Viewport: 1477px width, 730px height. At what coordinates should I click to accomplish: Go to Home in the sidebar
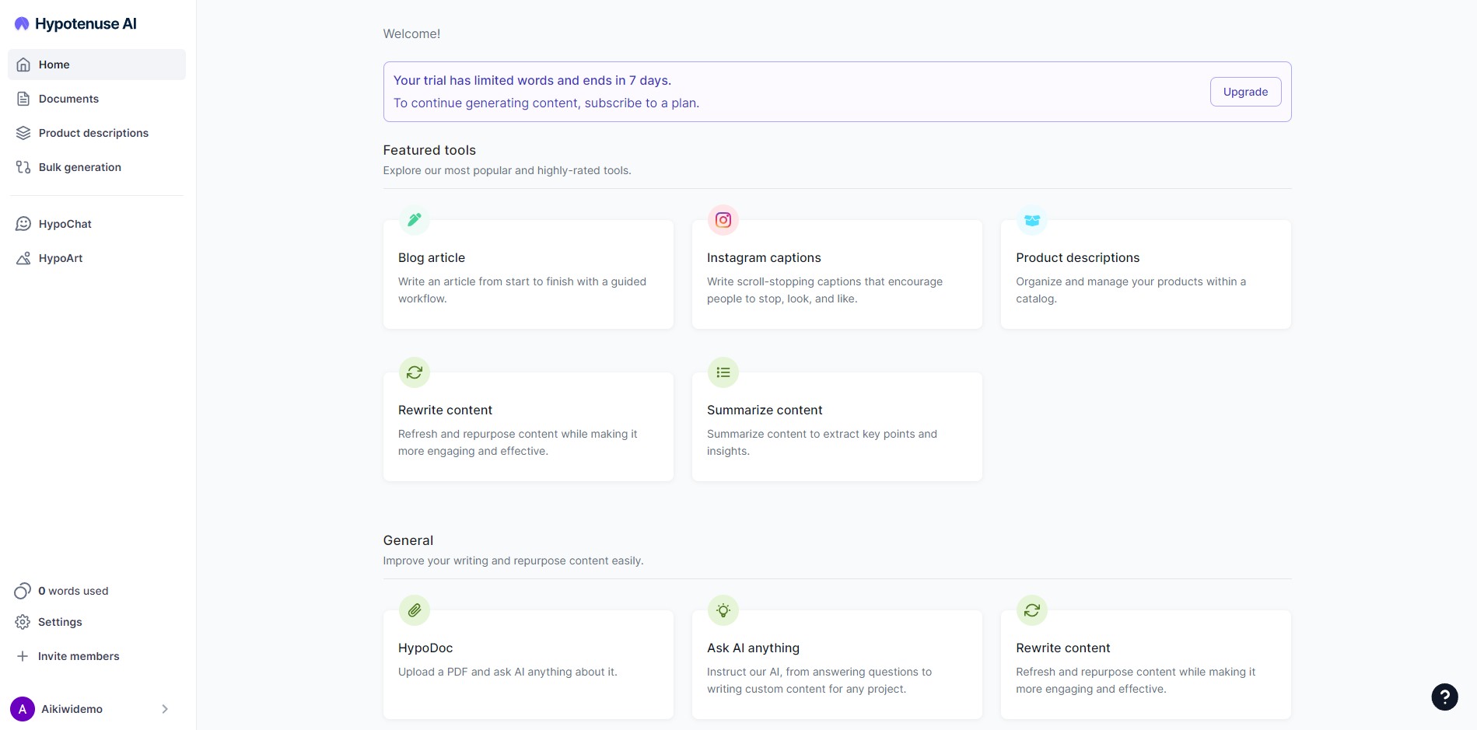click(96, 65)
